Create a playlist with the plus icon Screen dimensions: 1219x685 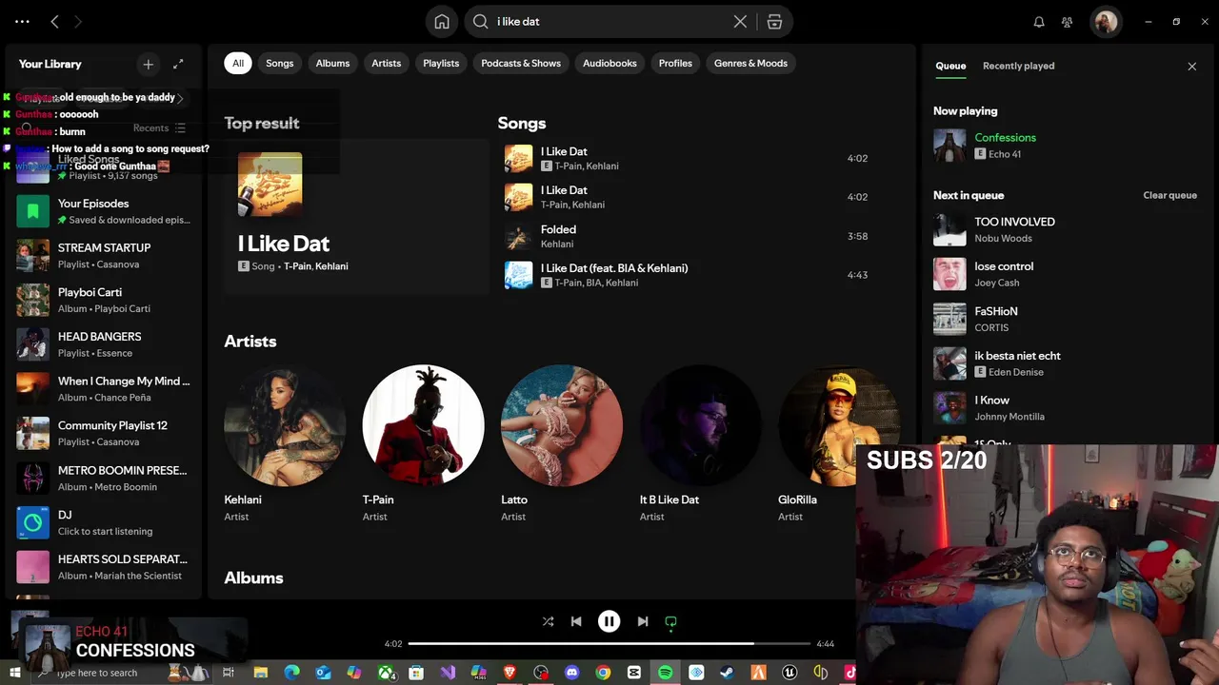(148, 64)
